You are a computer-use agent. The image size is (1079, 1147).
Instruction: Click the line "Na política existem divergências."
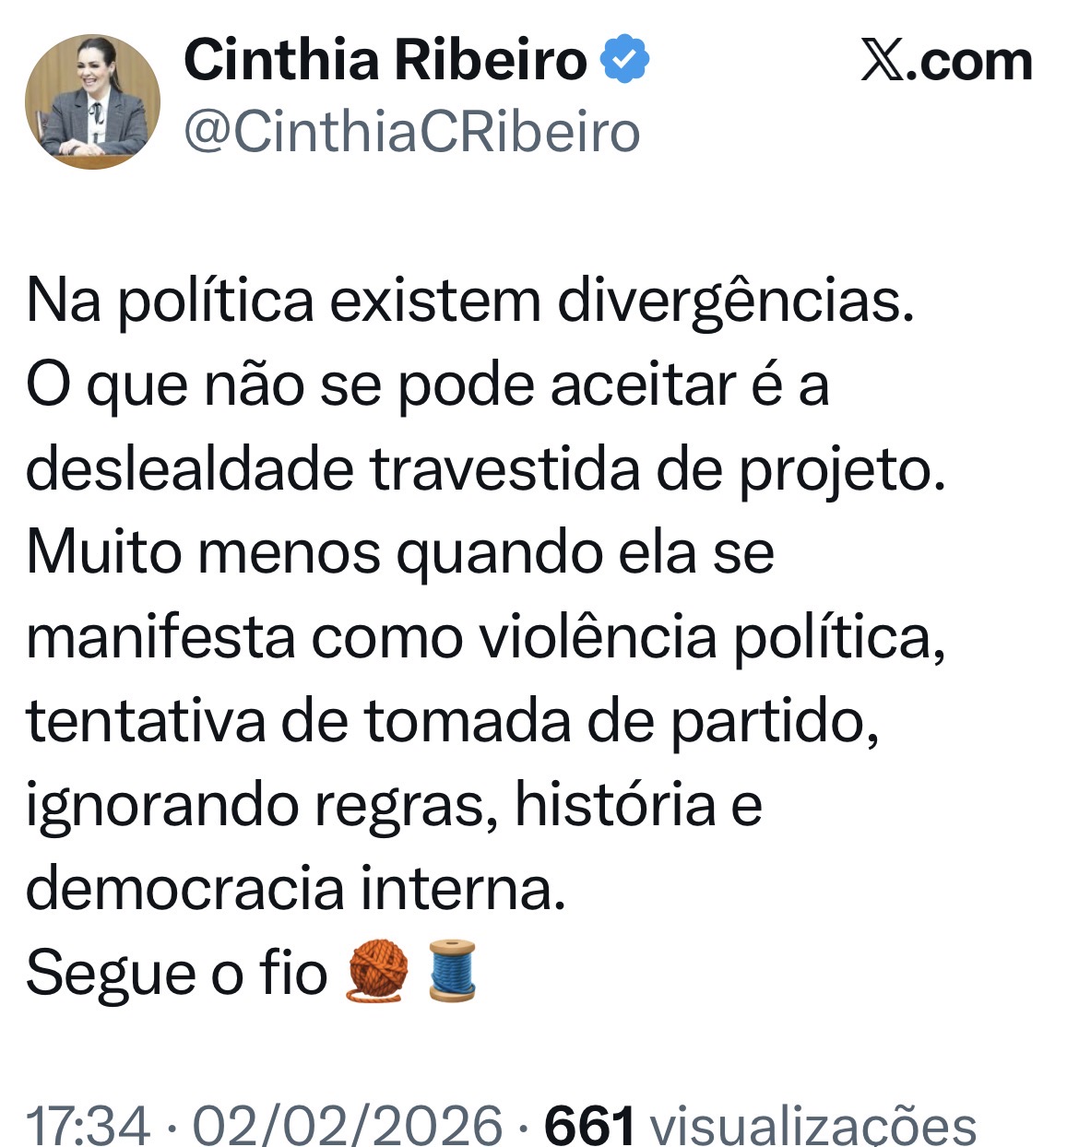pos(470,301)
